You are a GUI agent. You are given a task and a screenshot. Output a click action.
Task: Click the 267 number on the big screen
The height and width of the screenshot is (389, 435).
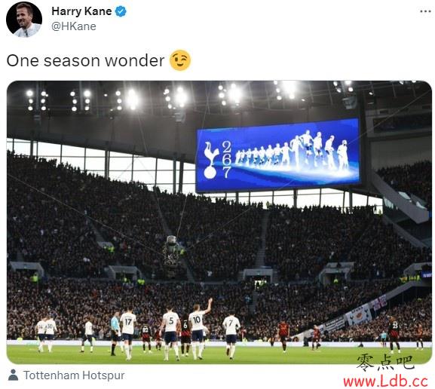click(226, 160)
